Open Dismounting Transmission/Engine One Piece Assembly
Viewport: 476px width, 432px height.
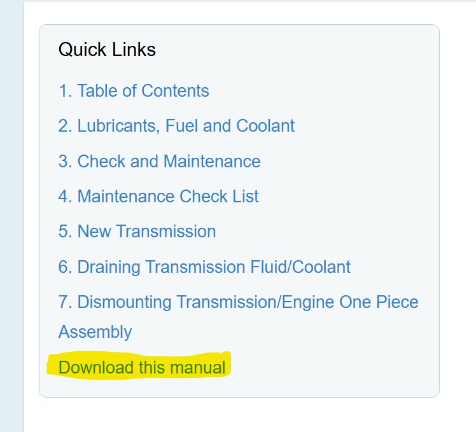(238, 317)
